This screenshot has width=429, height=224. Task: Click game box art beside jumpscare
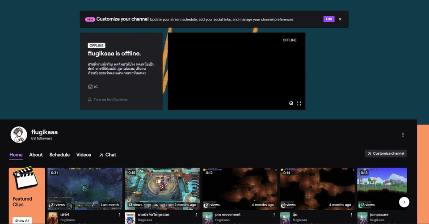click(362, 218)
